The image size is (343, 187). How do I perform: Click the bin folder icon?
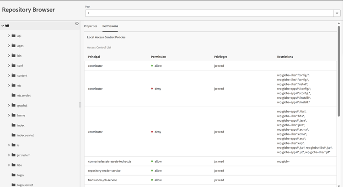click(14, 55)
